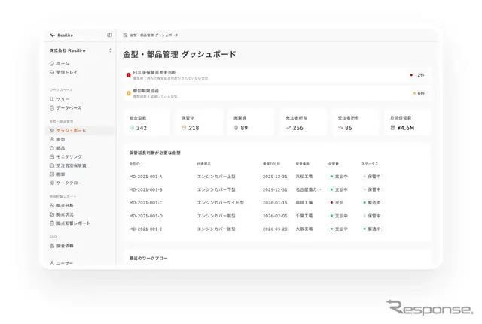Open the EOL後保管延長未判断 alert row
The image size is (482, 324).
[x=276, y=75]
